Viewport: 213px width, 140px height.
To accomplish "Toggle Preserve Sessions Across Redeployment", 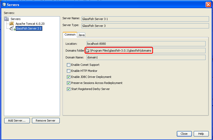I will point(69,83).
